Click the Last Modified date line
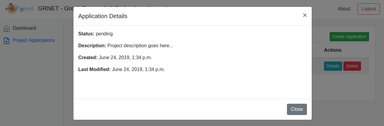 [122, 70]
